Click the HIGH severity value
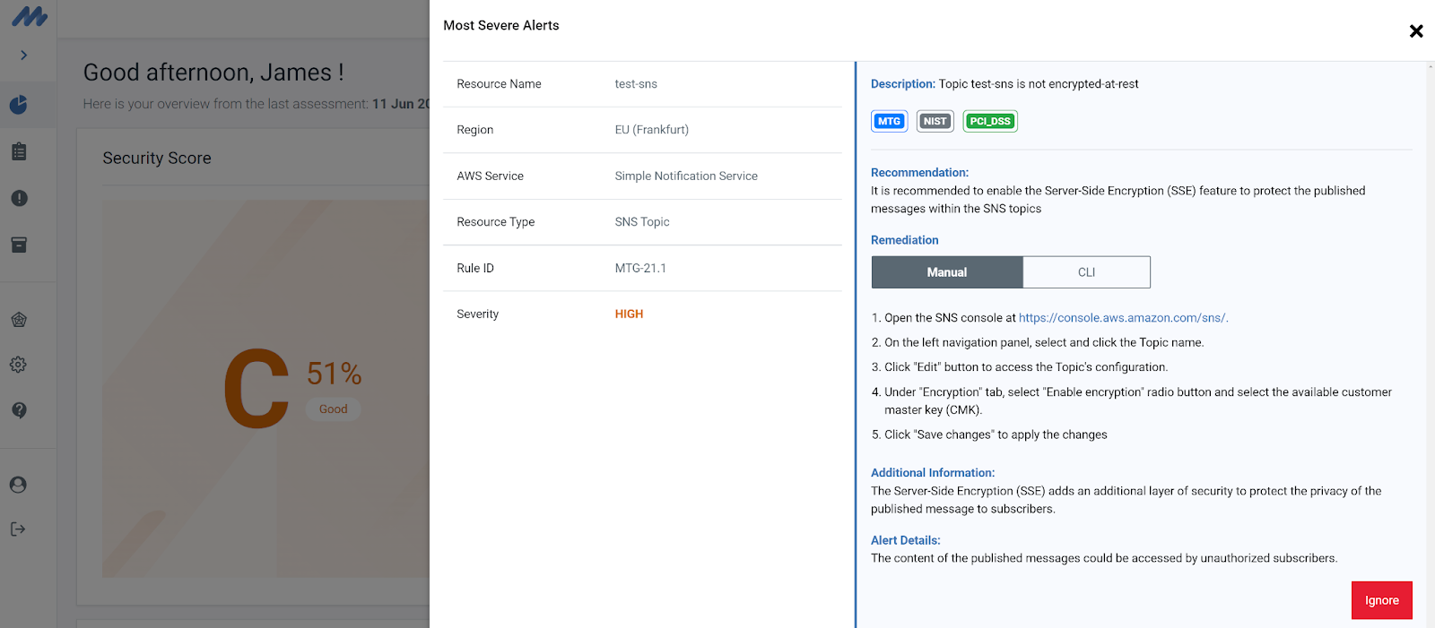Image resolution: width=1435 pixels, height=628 pixels. pos(629,314)
